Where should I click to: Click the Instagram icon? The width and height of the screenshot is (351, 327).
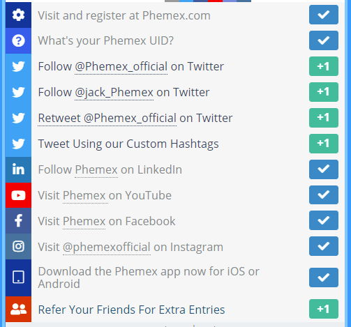point(18,246)
